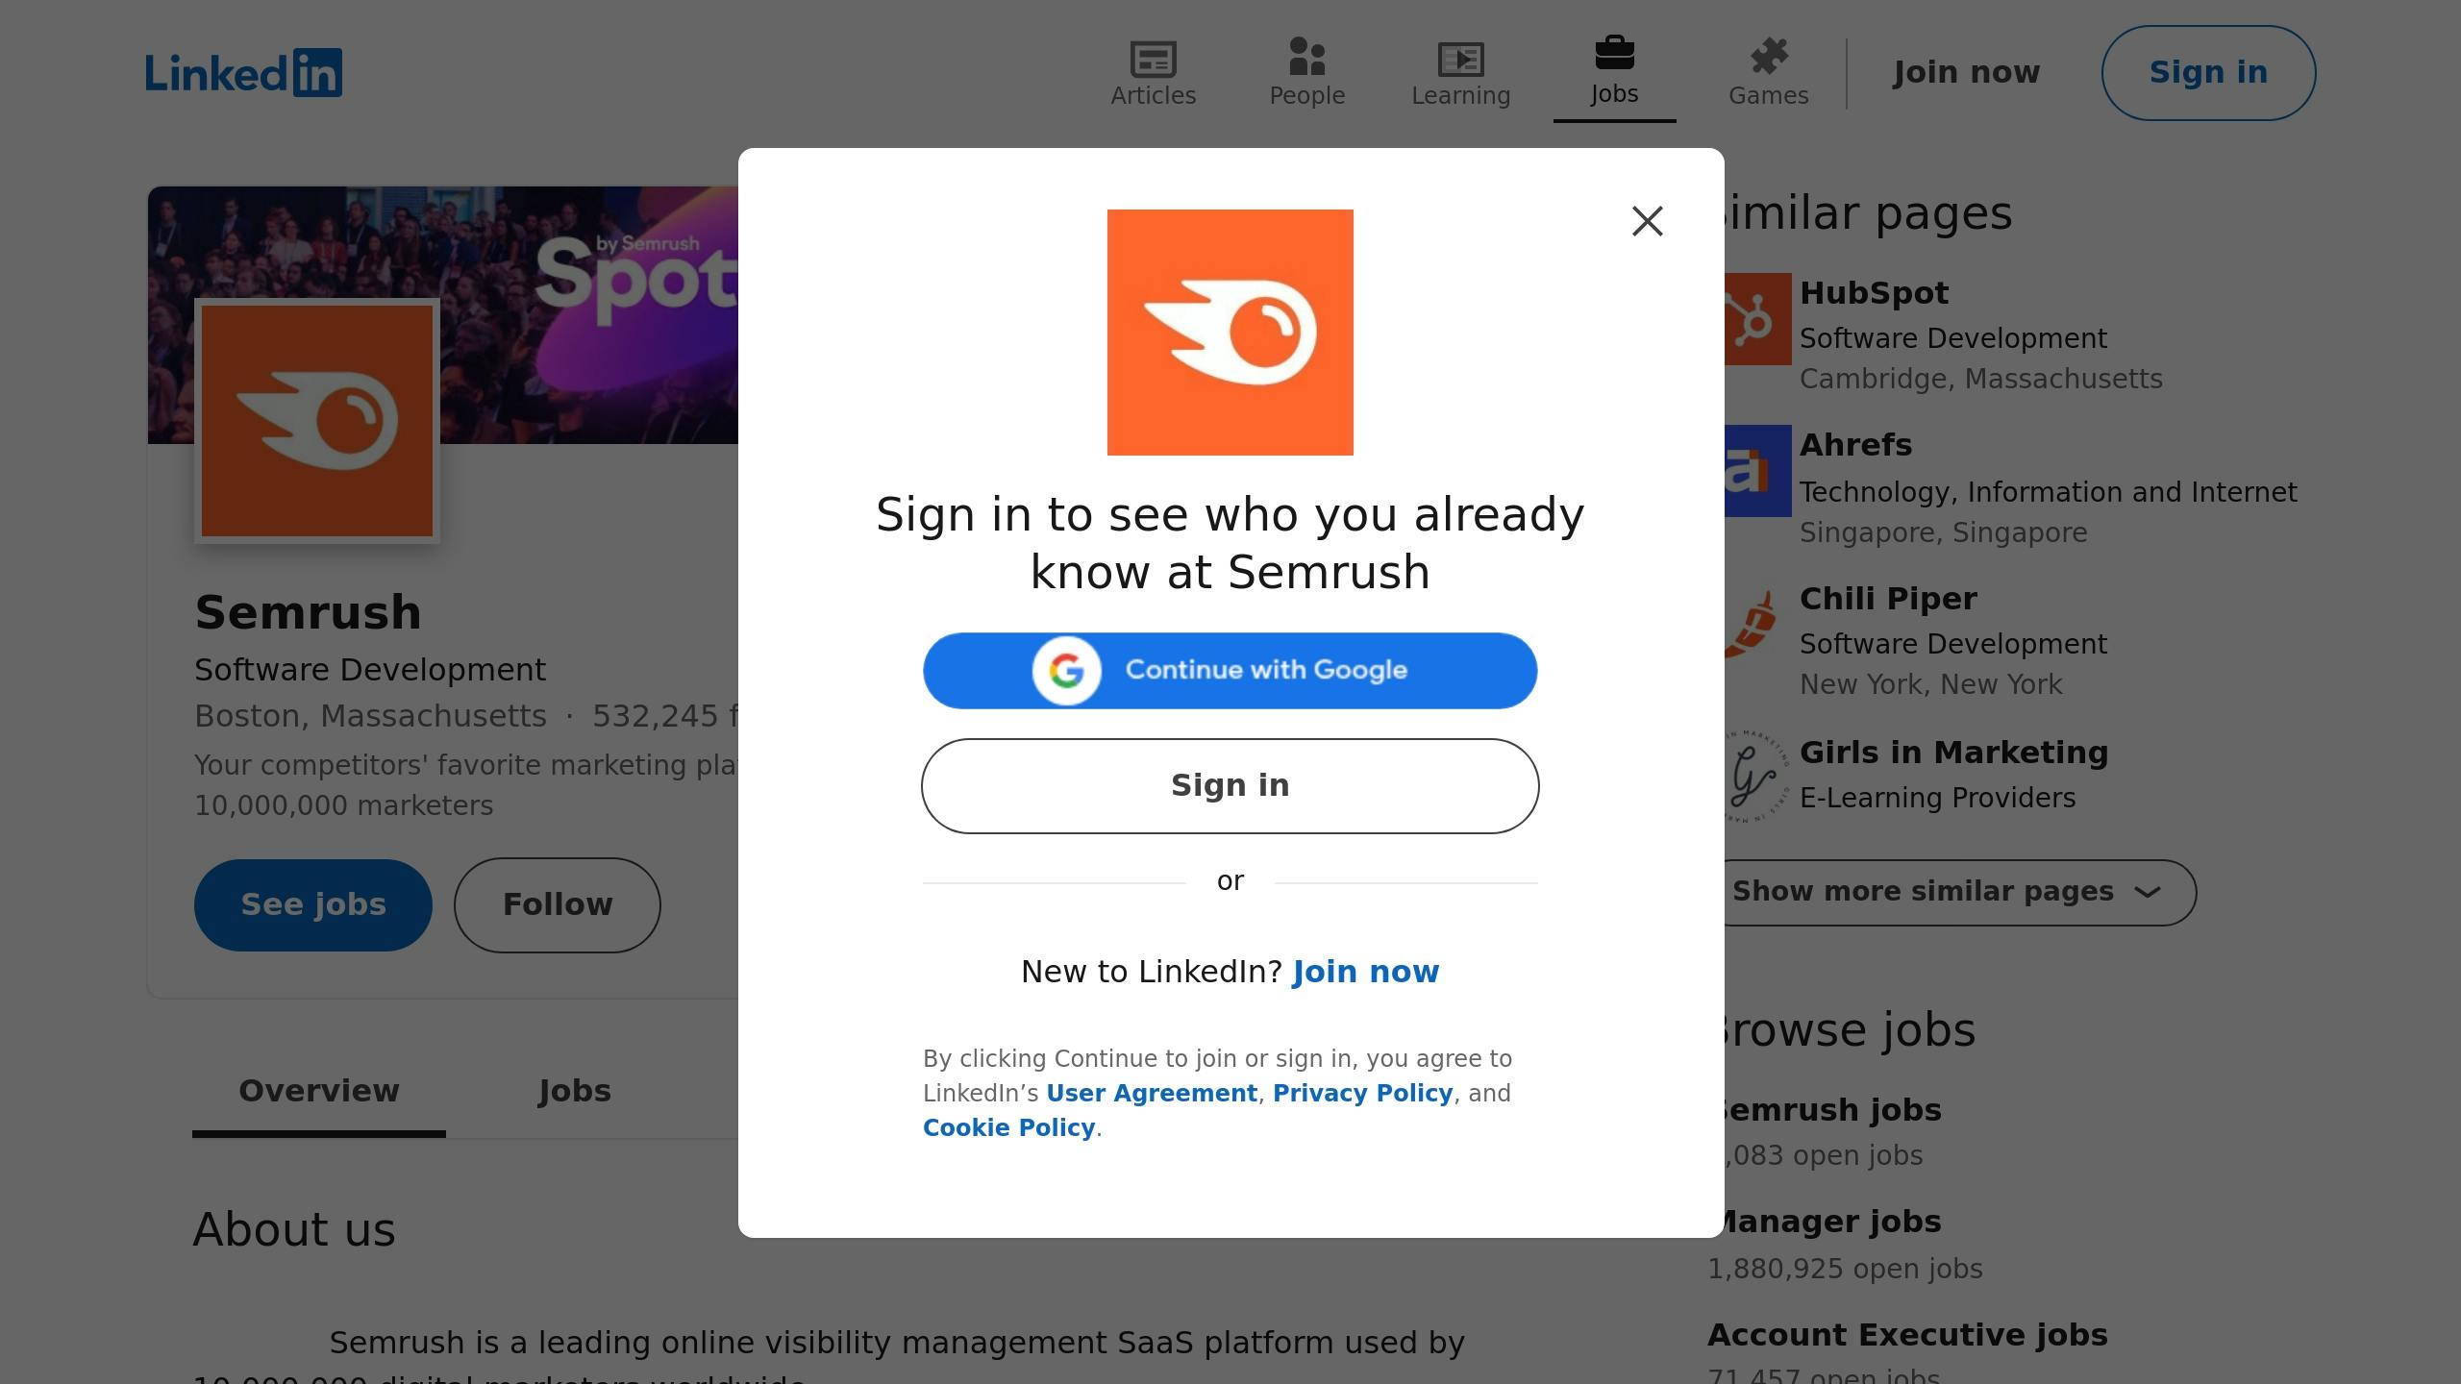Open the Chili Piper similar page

1888,600
